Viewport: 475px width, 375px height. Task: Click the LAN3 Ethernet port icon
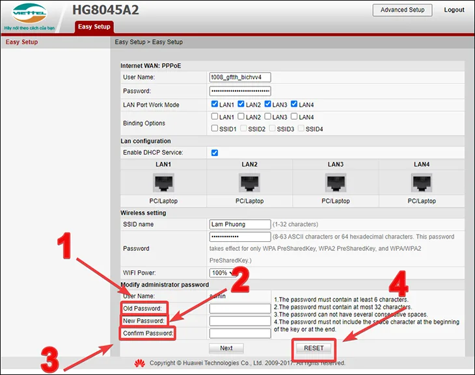click(x=336, y=183)
